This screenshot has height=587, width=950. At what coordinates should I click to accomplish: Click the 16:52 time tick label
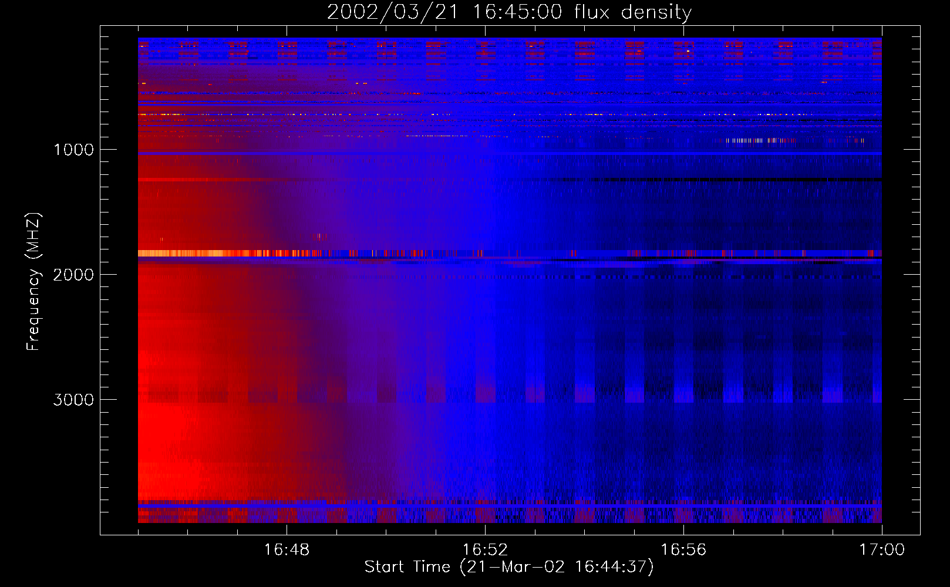[x=485, y=550]
